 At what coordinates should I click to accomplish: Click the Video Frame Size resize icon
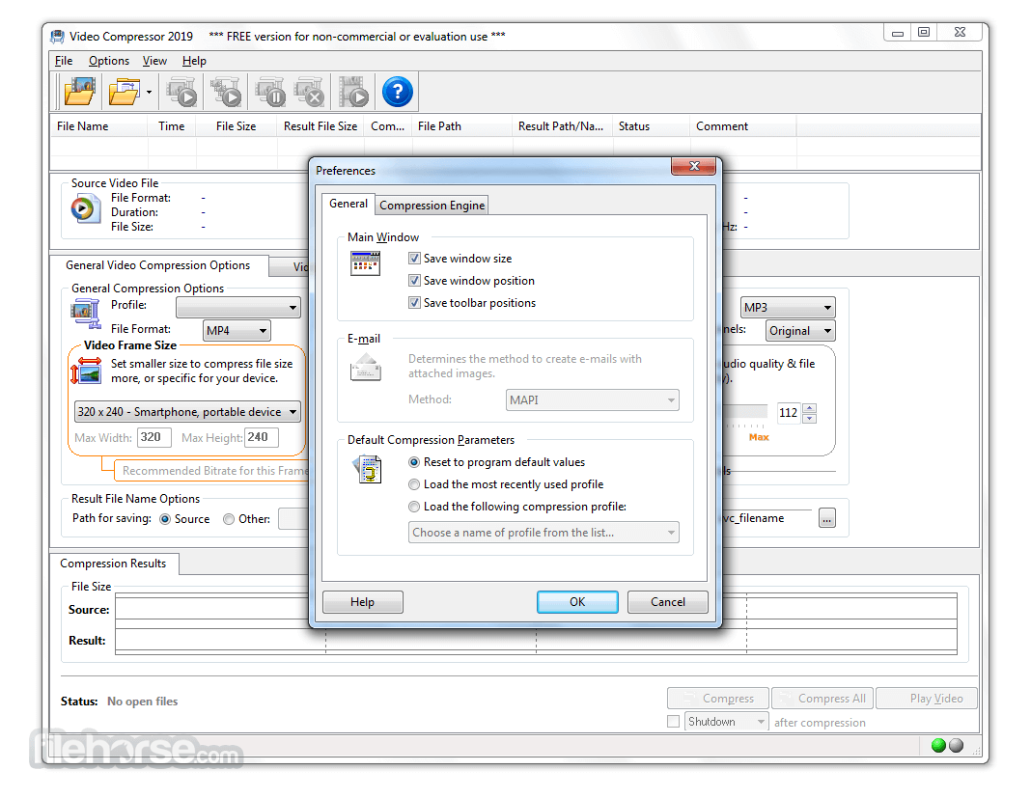point(86,371)
